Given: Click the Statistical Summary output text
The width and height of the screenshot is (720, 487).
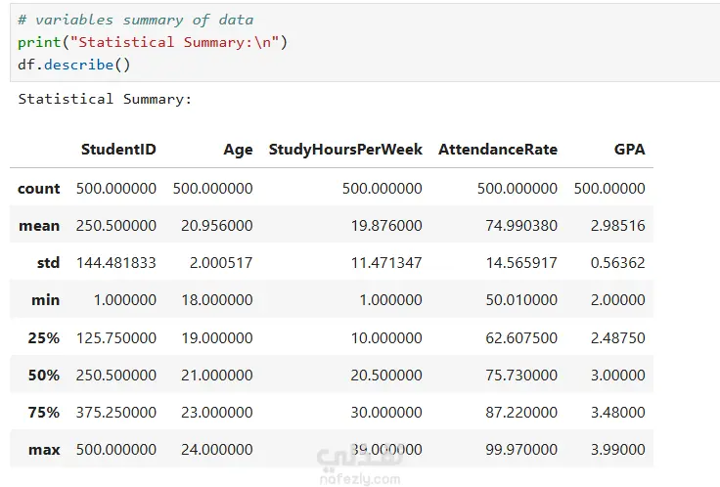Looking at the screenshot, I should pyautogui.click(x=105, y=99).
